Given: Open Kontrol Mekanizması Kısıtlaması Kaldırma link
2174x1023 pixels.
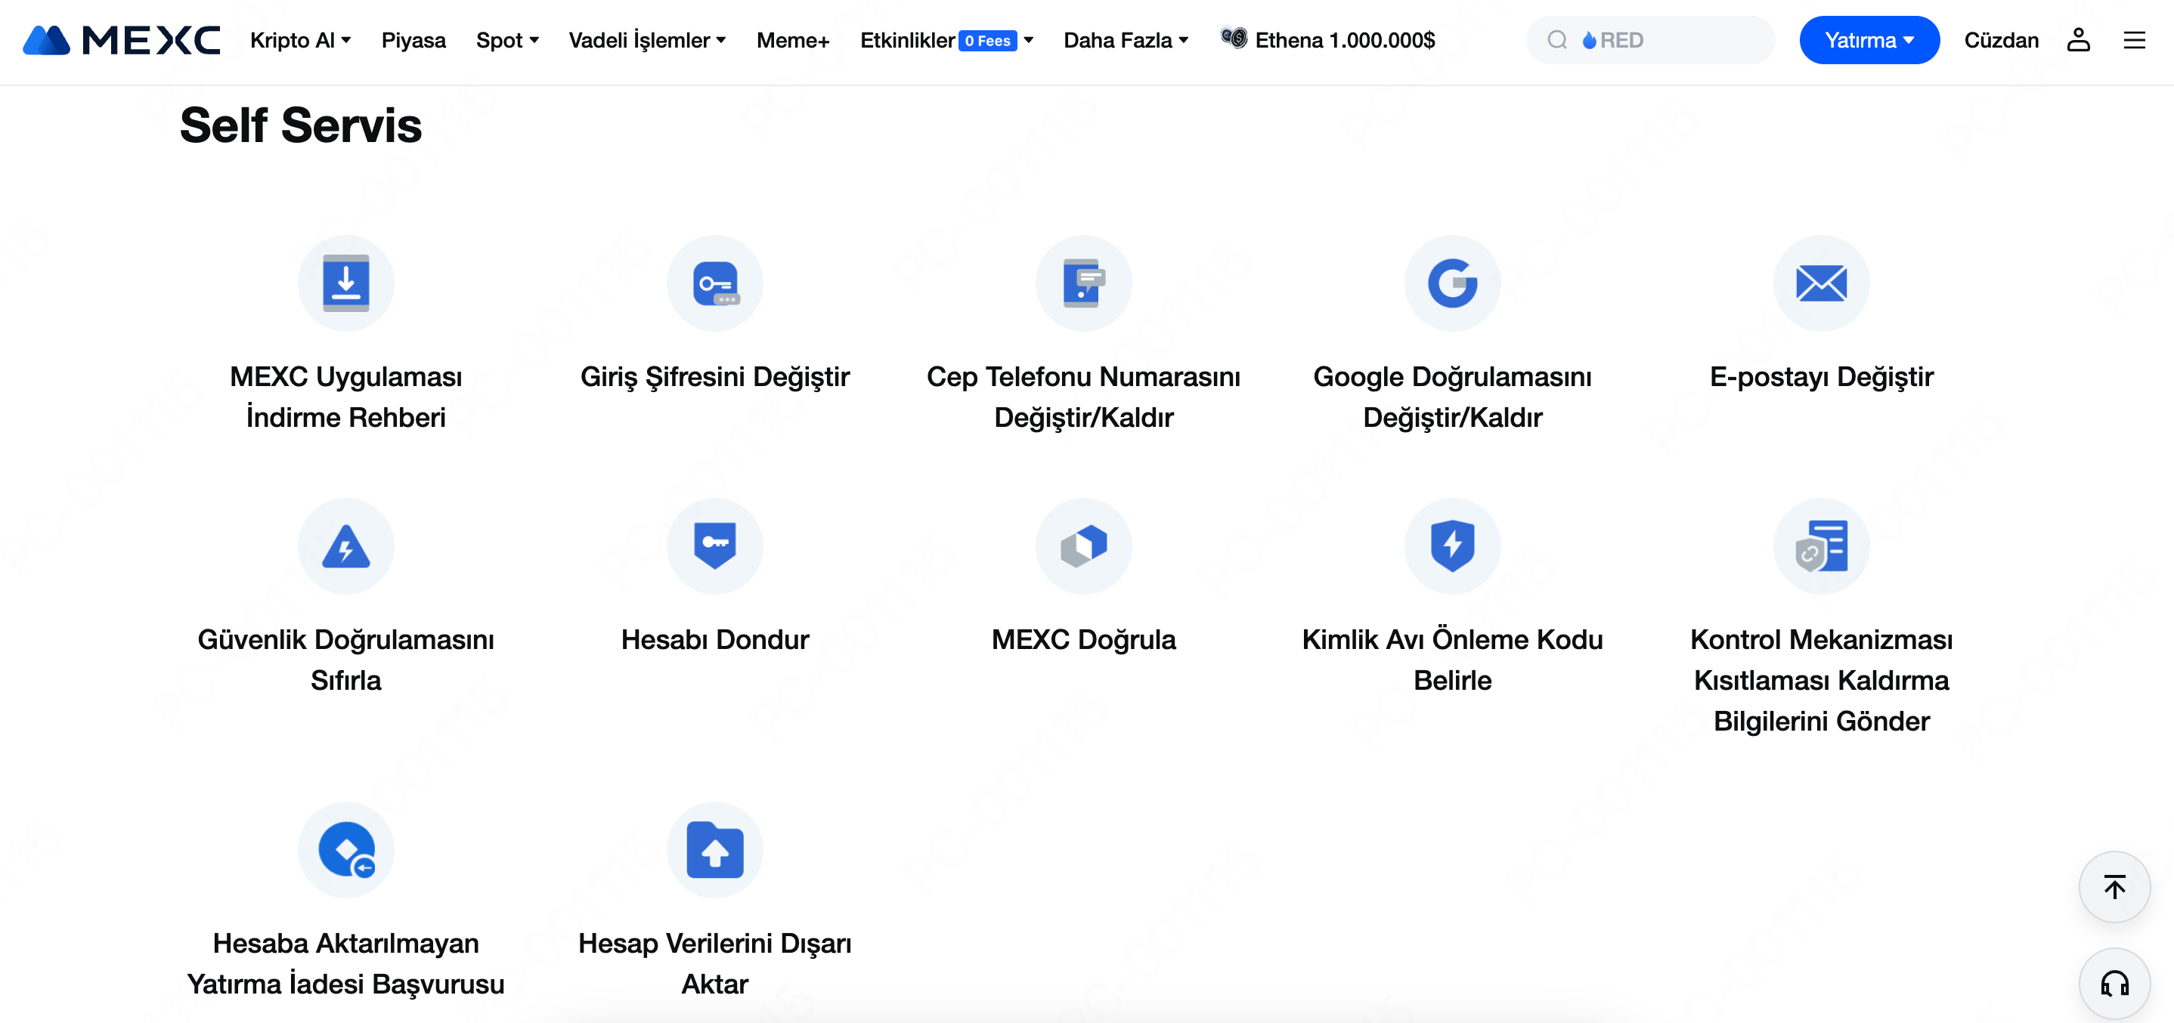Looking at the screenshot, I should (x=1821, y=681).
